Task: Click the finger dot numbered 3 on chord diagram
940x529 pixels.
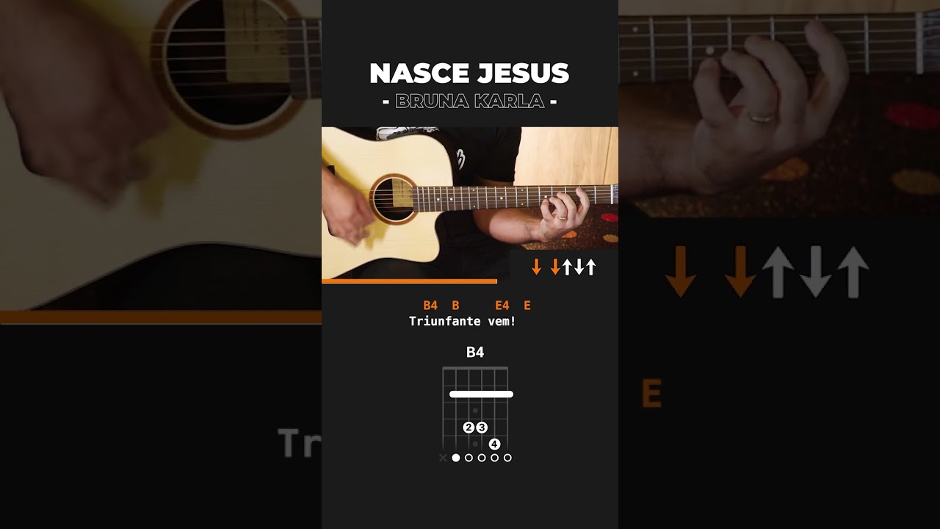Action: (482, 428)
